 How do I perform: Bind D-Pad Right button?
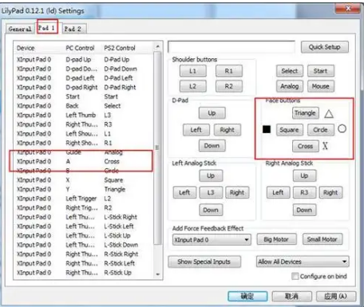point(227,130)
